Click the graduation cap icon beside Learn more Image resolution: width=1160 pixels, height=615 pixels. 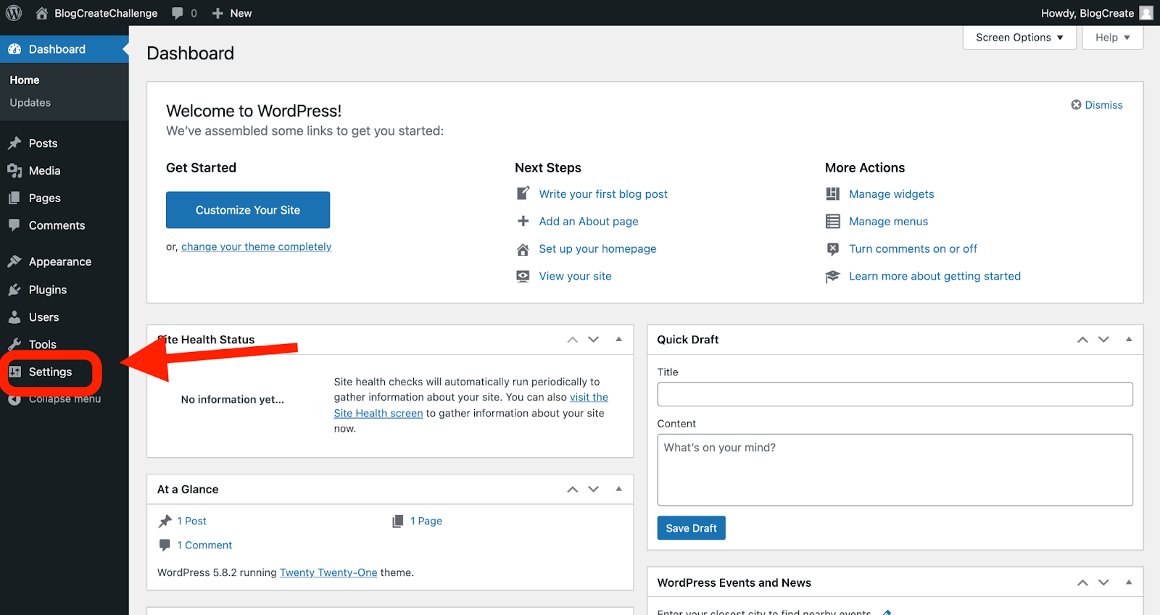point(832,276)
